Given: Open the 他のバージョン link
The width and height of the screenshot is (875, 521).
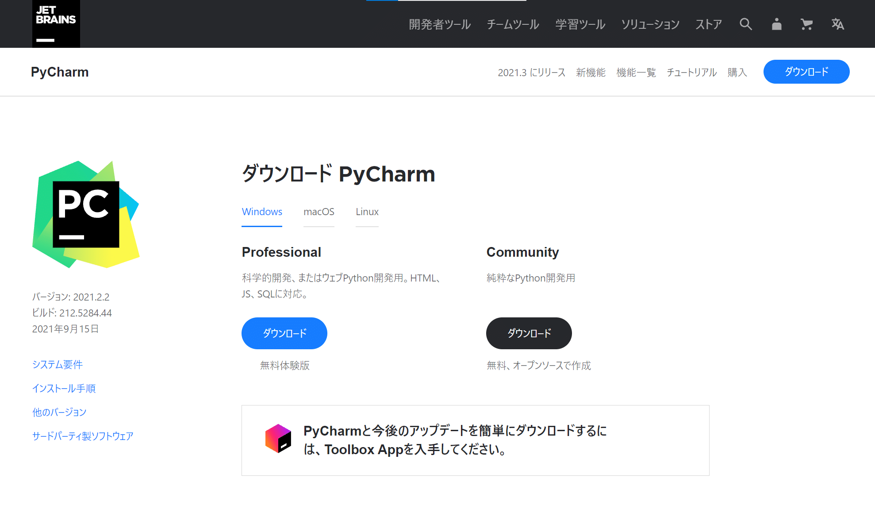Looking at the screenshot, I should click(59, 412).
